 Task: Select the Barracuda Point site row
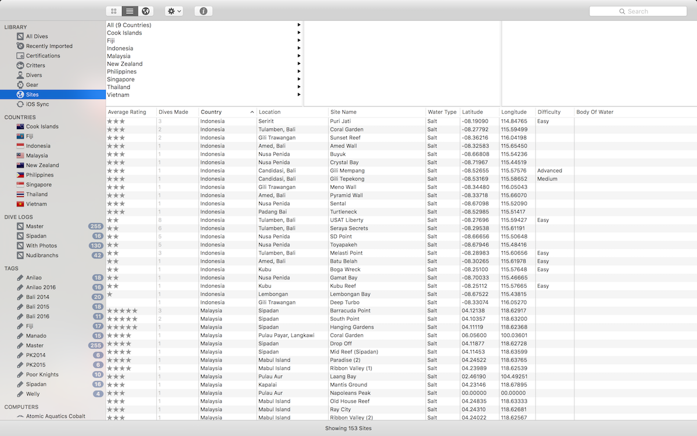click(x=401, y=310)
